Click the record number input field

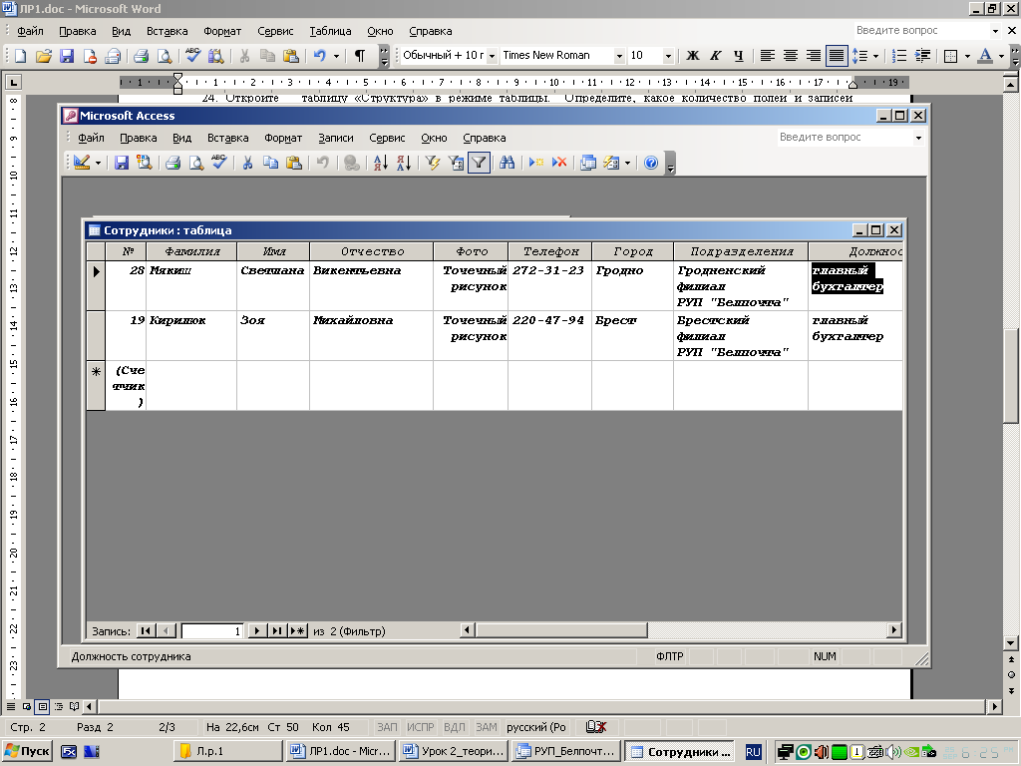click(212, 630)
